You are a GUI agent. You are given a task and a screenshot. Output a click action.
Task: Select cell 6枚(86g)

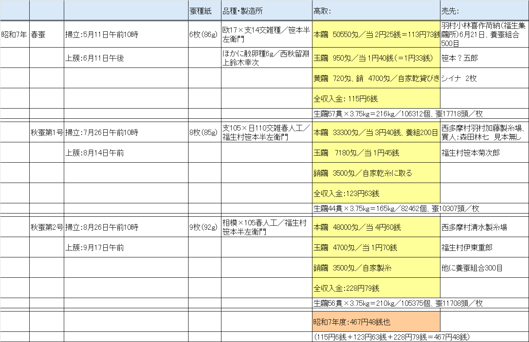(204, 34)
